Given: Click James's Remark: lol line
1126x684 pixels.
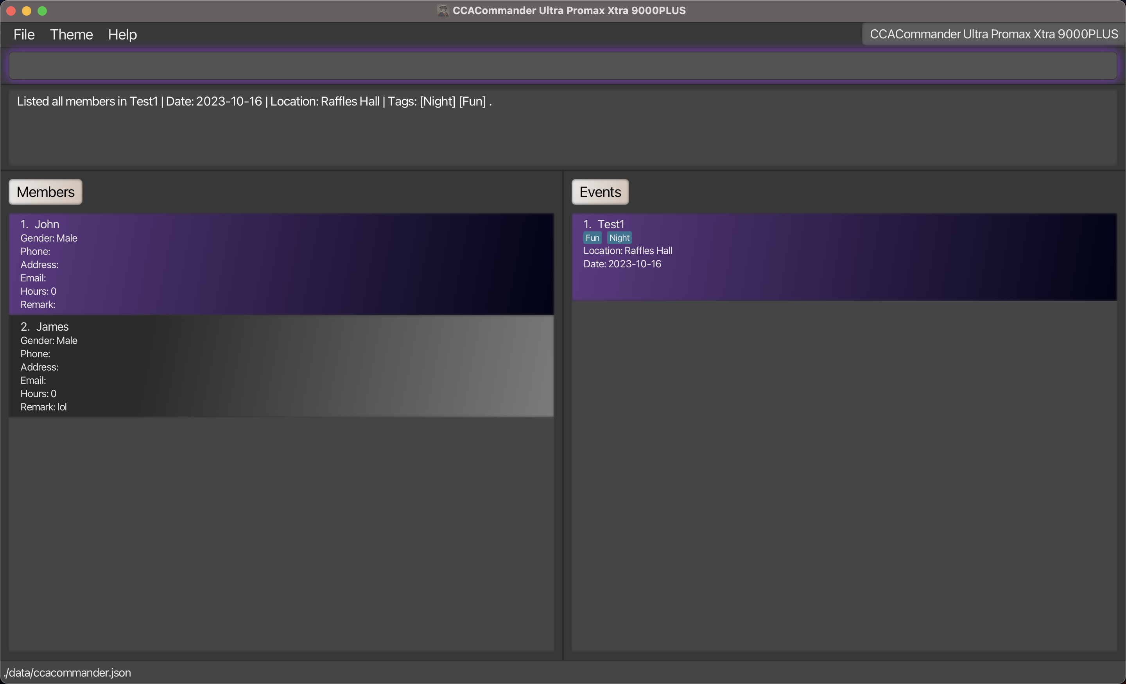Looking at the screenshot, I should point(44,407).
